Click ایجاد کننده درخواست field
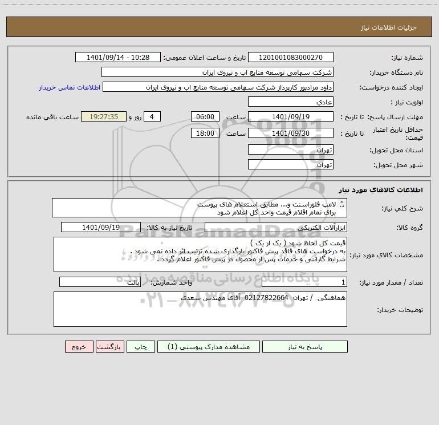The width and height of the screenshot is (439, 425). (218, 87)
